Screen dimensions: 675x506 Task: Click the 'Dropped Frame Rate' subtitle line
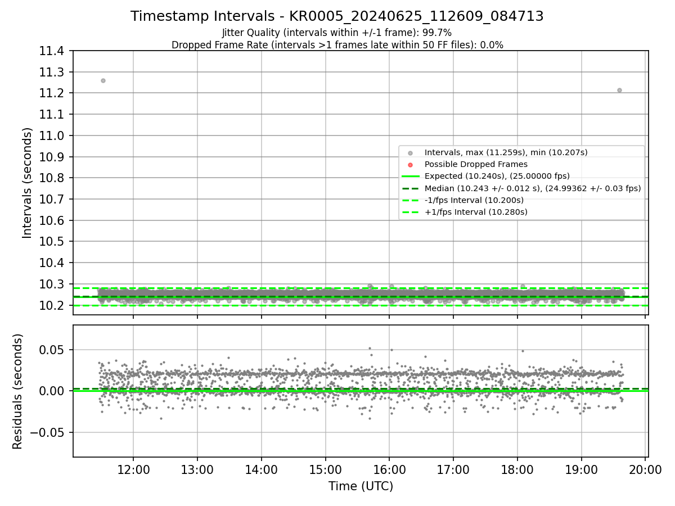pyautogui.click(x=337, y=45)
